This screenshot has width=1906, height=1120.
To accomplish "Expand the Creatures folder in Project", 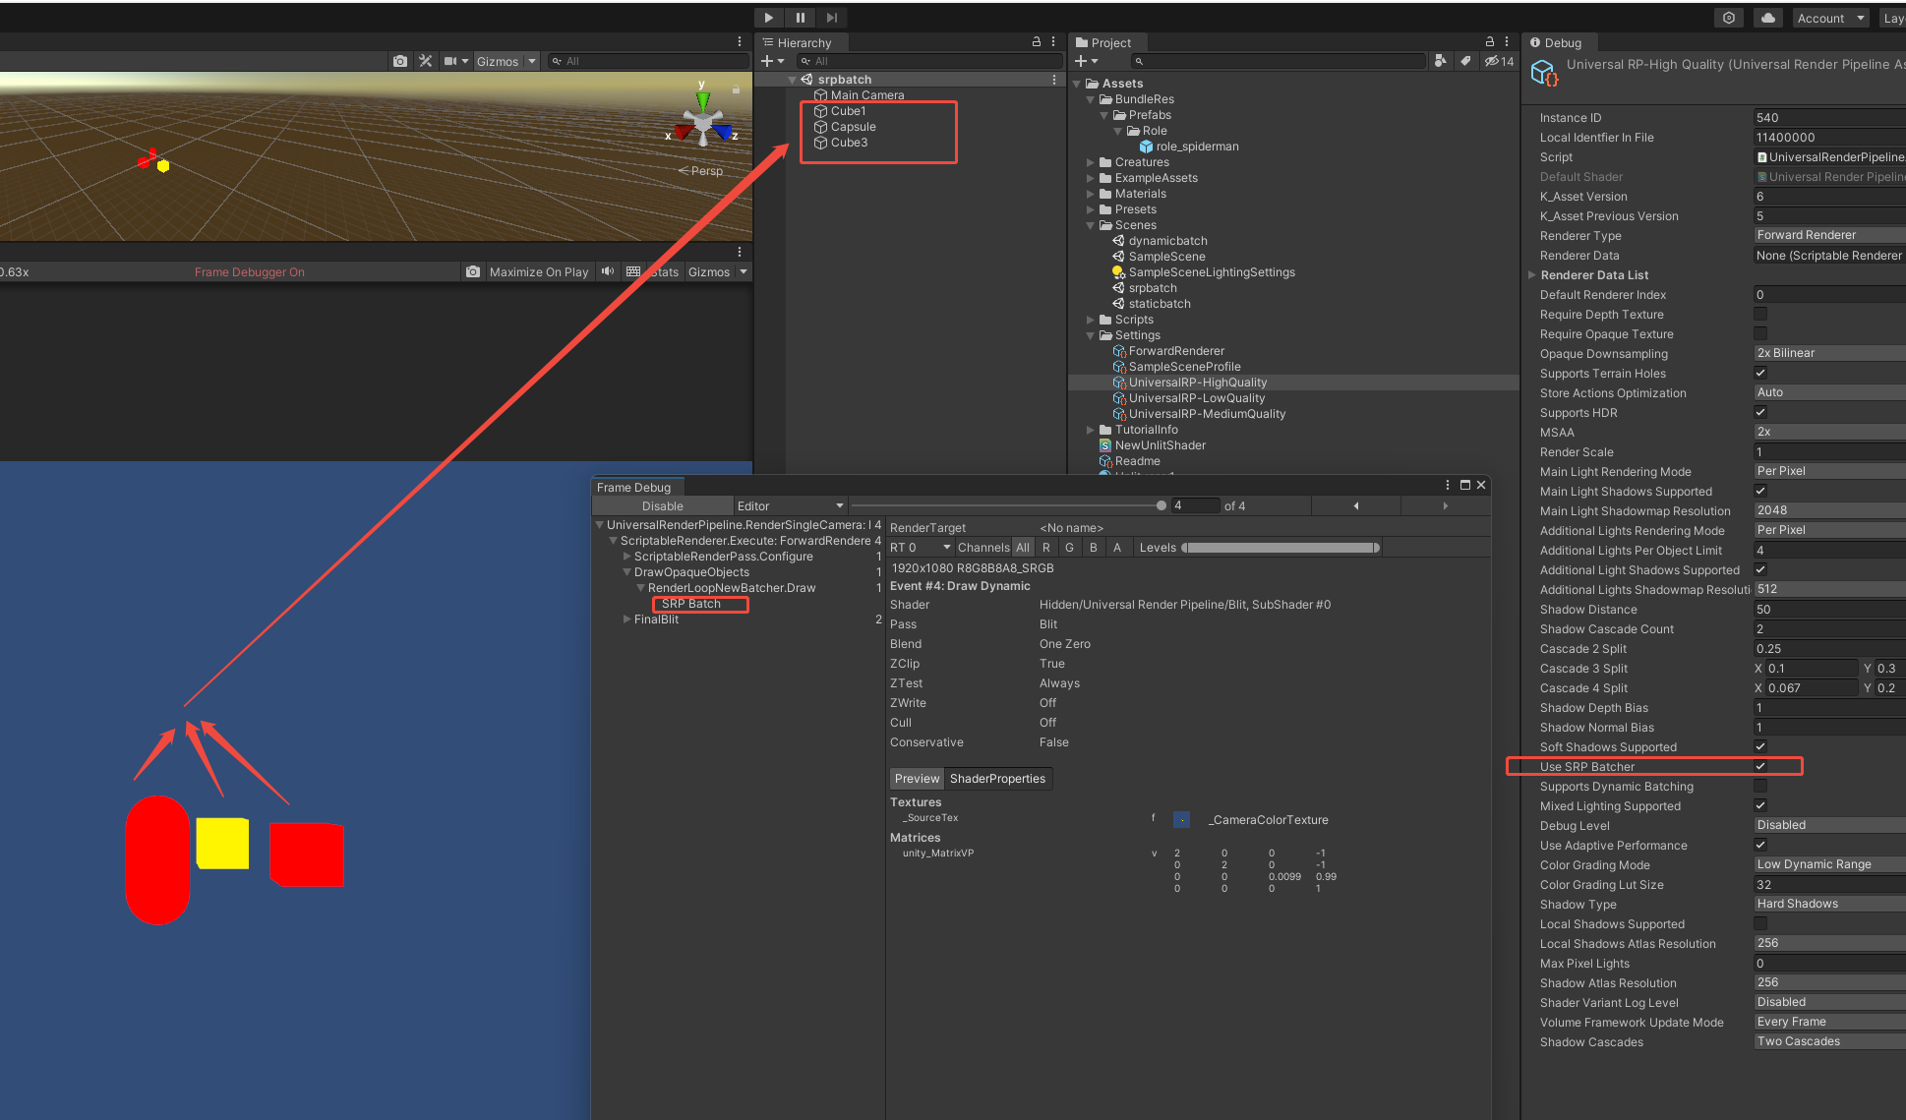I will pos(1091,162).
